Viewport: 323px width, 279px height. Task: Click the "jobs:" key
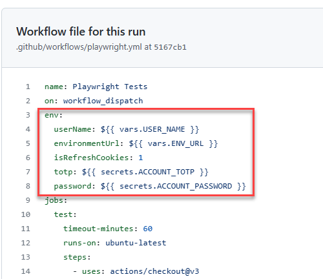[x=56, y=200]
